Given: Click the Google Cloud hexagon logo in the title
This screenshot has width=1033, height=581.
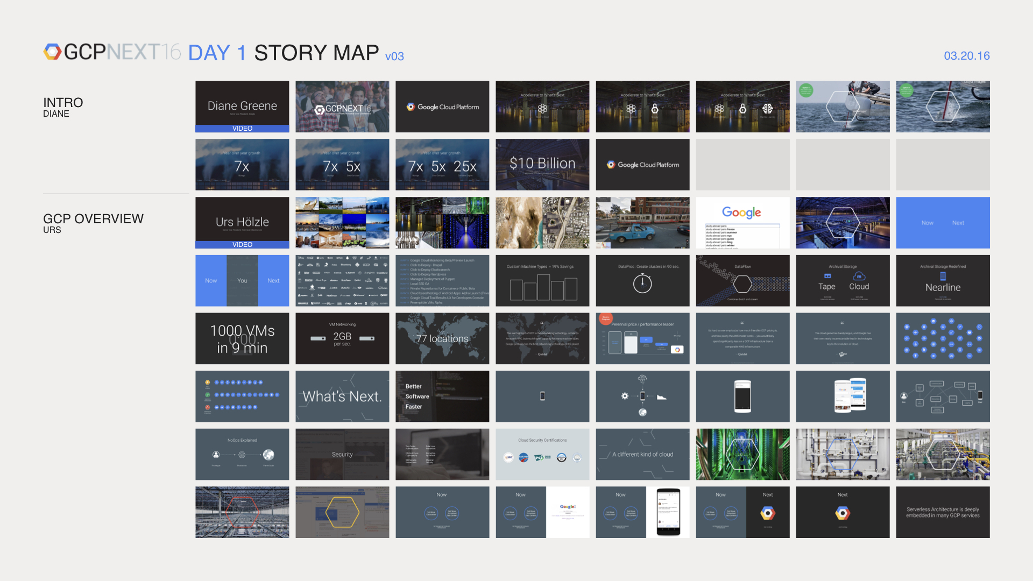Looking at the screenshot, I should (52, 52).
